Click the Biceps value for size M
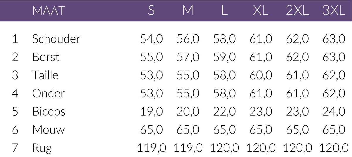This screenshot has width=352, height=157. tap(188, 112)
